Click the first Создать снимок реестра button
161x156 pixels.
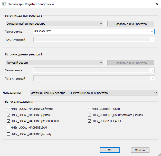point(131,24)
